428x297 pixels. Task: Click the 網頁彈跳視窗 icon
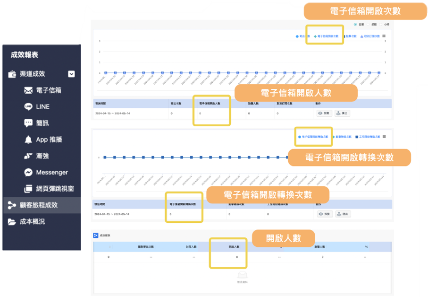[x=29, y=187]
